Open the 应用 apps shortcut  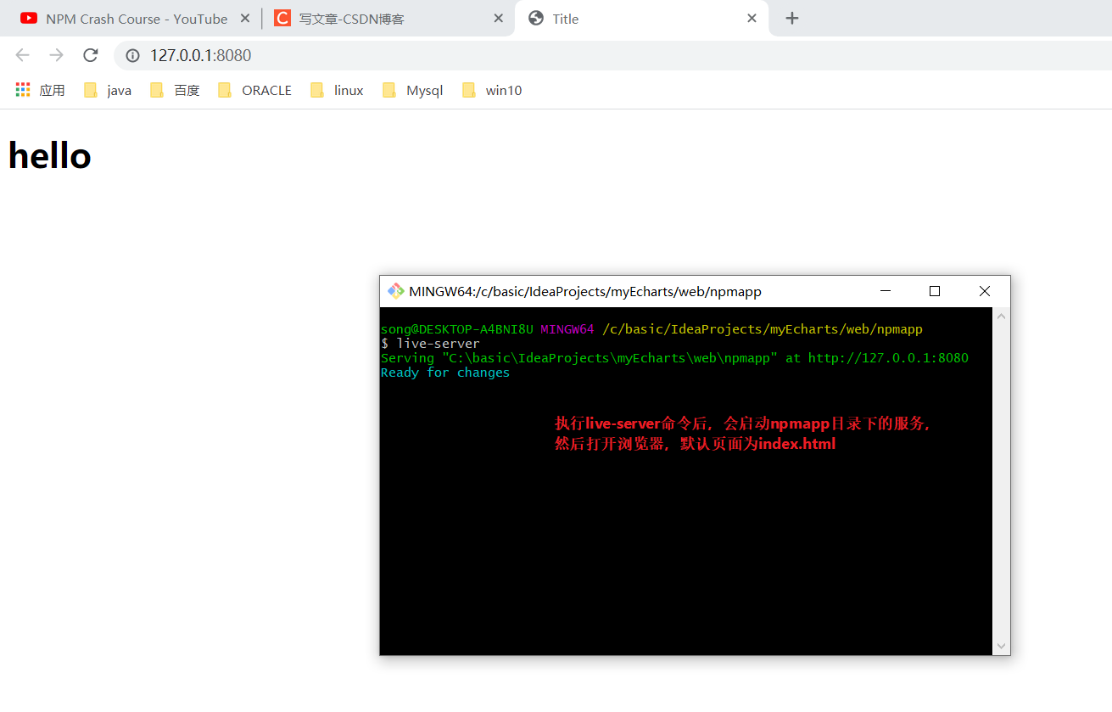40,90
